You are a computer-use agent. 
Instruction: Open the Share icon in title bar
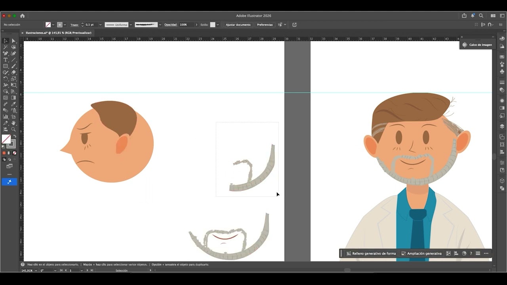[x=464, y=16]
